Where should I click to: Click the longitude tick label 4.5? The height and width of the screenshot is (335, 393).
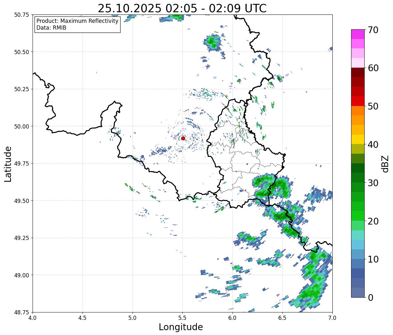83,318
